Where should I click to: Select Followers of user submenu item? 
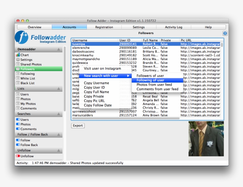[157, 76]
